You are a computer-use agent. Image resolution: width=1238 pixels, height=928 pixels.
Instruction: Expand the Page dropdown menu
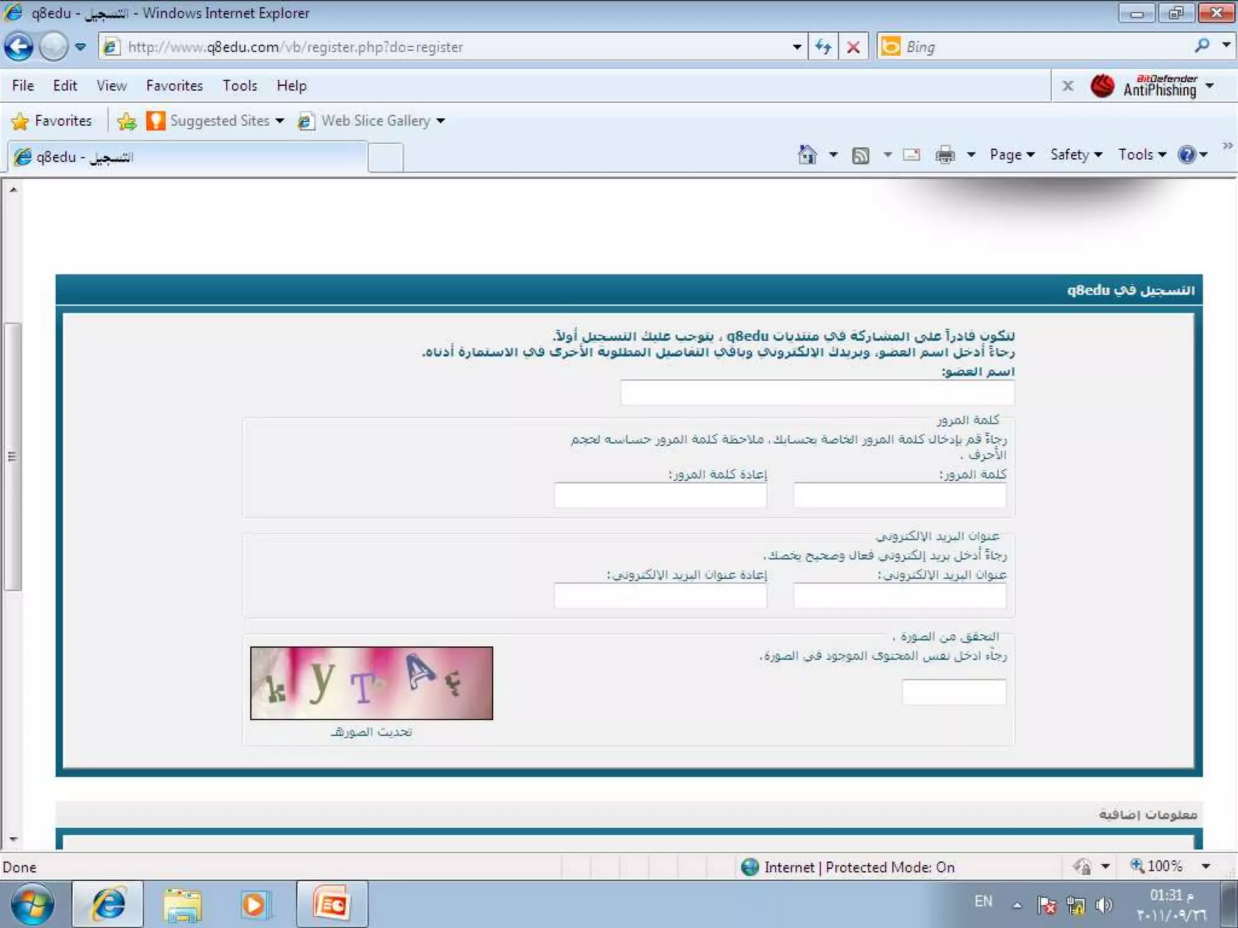(1011, 155)
